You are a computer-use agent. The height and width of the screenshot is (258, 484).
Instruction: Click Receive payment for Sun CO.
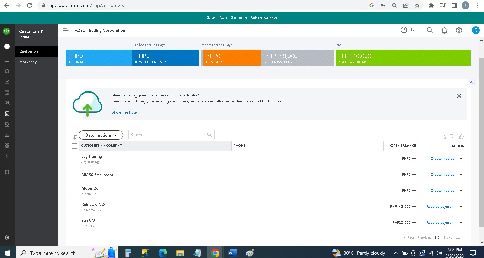[440, 223]
